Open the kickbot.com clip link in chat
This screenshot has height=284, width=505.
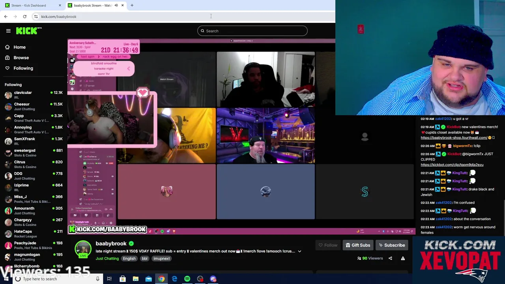(452, 165)
